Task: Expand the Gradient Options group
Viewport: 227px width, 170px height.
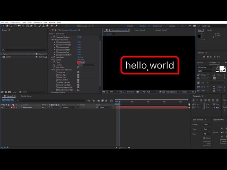Action: (52, 93)
